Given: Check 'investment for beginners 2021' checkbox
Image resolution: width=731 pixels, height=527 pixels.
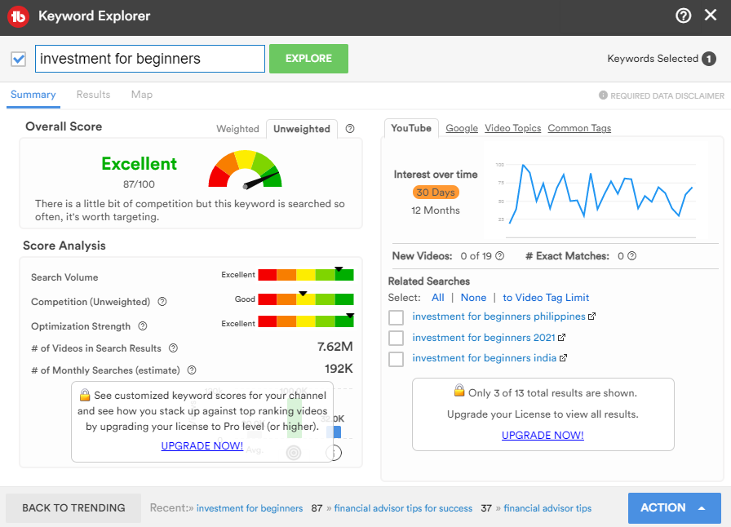Looking at the screenshot, I should click(396, 338).
